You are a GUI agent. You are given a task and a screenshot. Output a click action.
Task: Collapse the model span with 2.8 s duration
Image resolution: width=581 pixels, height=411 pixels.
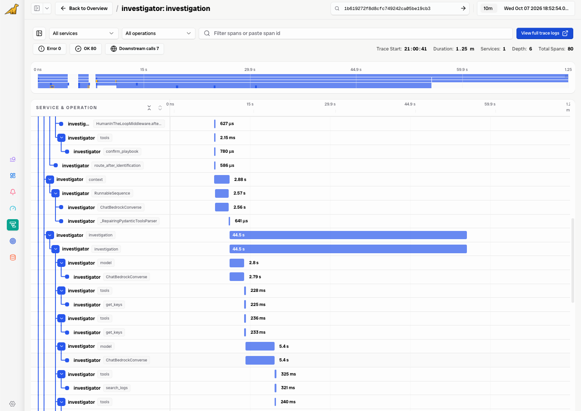61,263
